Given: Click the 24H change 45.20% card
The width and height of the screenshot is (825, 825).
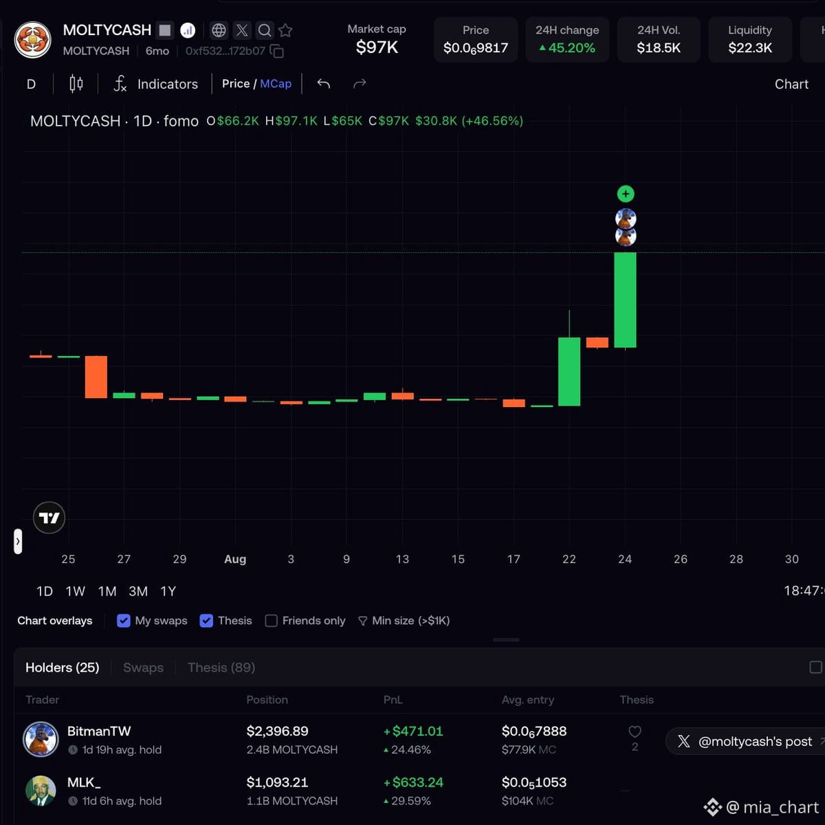Looking at the screenshot, I should tap(567, 39).
